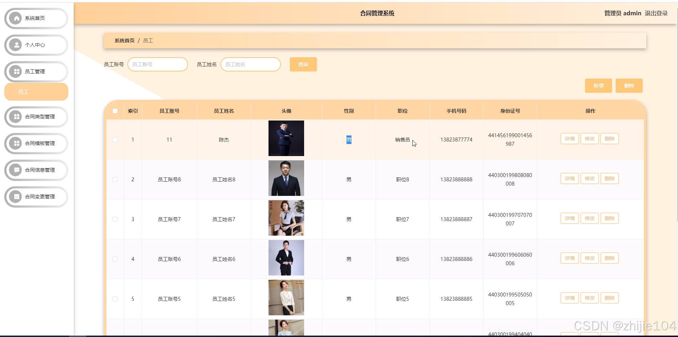Image resolution: width=678 pixels, height=337 pixels.
Task: Click 修改 for 员工姓名8
Action: pos(590,178)
